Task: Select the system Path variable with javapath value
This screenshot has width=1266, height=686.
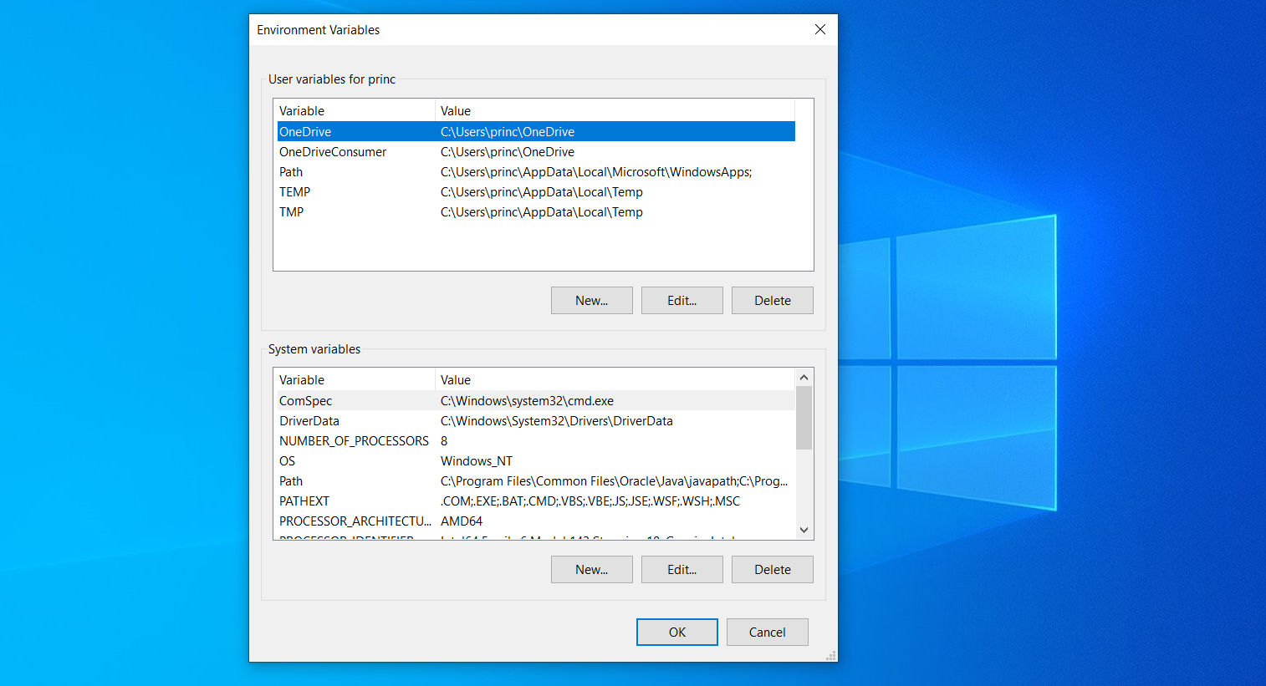Action: [x=536, y=481]
